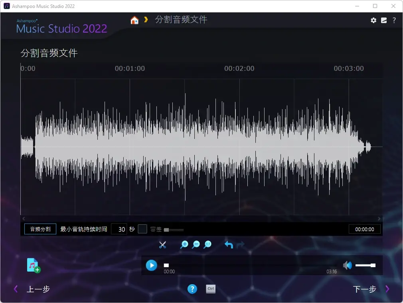
Task: Maximize the Ashampoo Music Studio window
Action: 375,6
